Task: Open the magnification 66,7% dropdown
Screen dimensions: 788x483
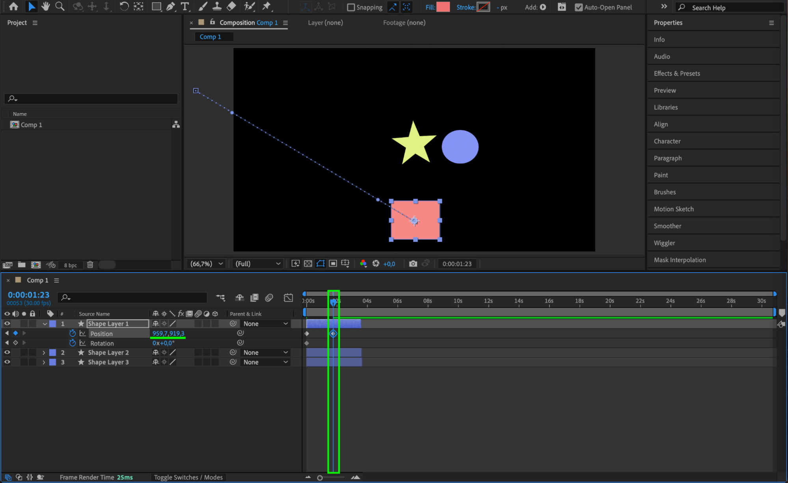Action: pos(207,264)
